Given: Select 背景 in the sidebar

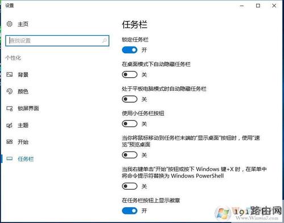Looking at the screenshot, I should click(x=23, y=75).
